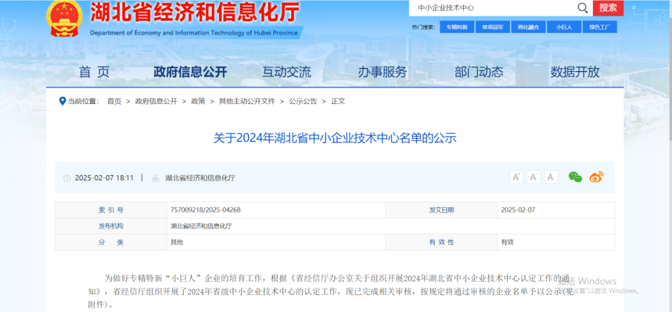Go to 互动交流 in navigation bar
This screenshot has height=312, width=672.
286,72
